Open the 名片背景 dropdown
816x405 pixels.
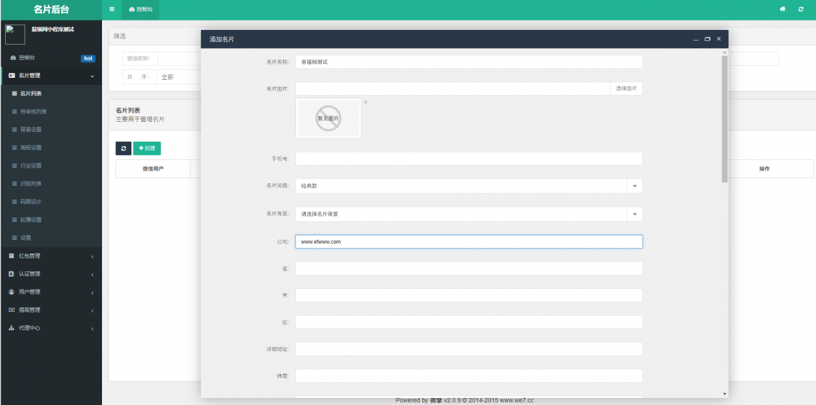click(469, 214)
